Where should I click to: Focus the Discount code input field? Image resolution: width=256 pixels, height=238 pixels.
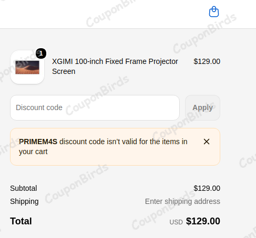[95, 107]
